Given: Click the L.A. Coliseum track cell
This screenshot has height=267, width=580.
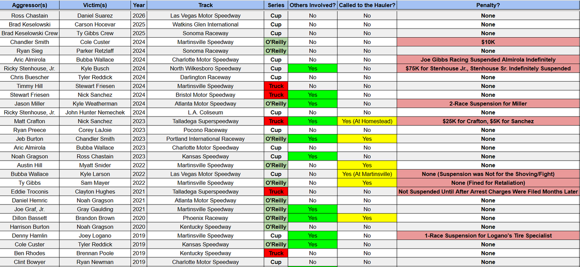Looking at the screenshot, I should 205,112.
